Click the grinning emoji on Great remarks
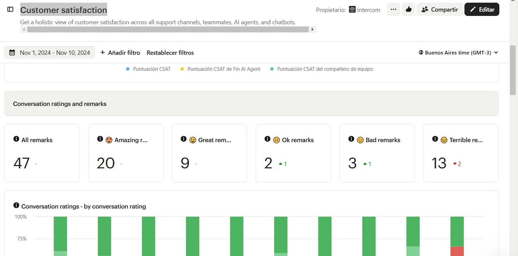518x256 pixels. tap(193, 140)
